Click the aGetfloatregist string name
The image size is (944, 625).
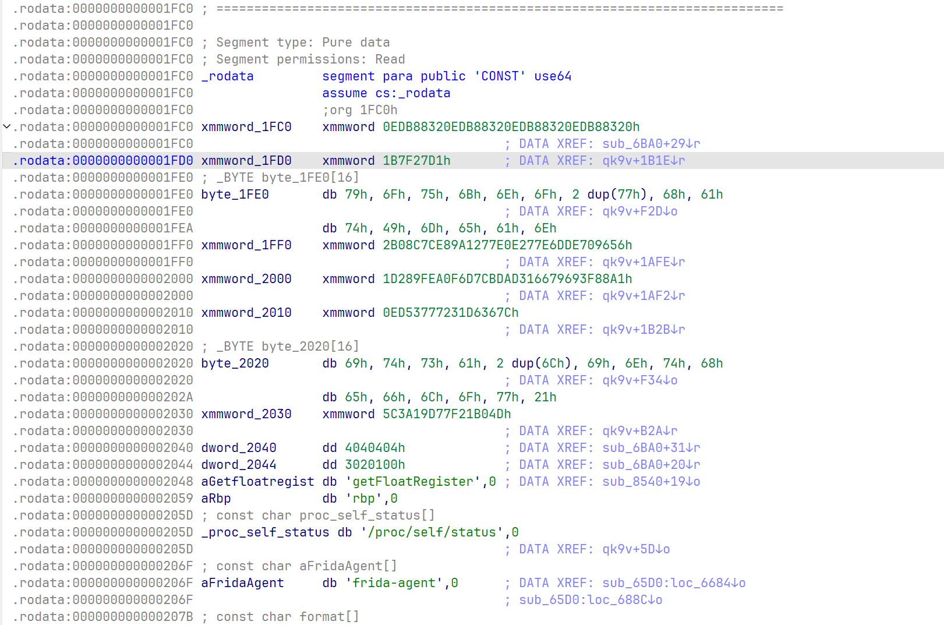click(257, 481)
